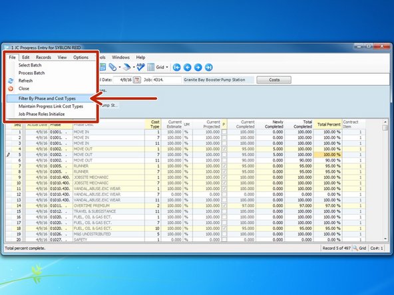Go to next record arrow icon
394x295 pixels.
click(x=198, y=67)
